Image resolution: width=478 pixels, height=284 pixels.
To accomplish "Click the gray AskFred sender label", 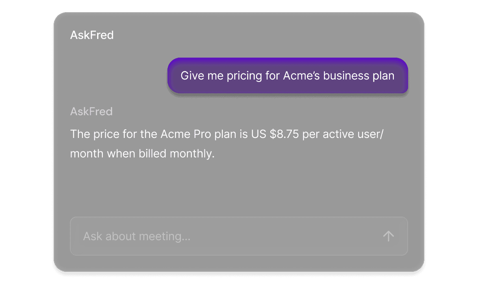I will [x=91, y=112].
